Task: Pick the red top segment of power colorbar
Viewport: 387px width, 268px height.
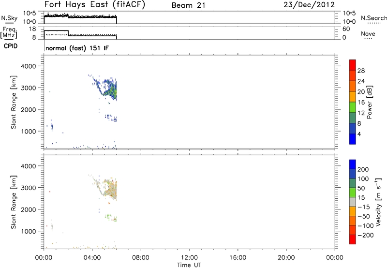Action: tap(353, 65)
